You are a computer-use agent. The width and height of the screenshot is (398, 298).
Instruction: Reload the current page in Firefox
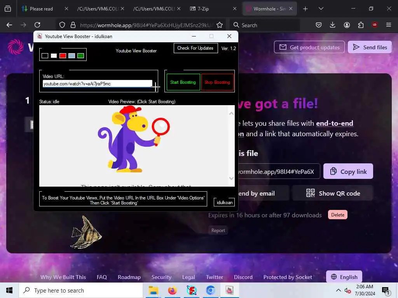pyautogui.click(x=37, y=25)
